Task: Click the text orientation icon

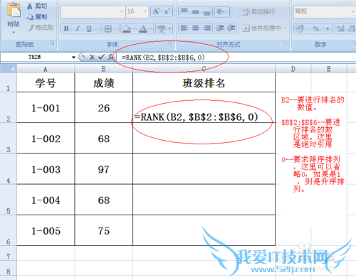Action: click(220, 11)
